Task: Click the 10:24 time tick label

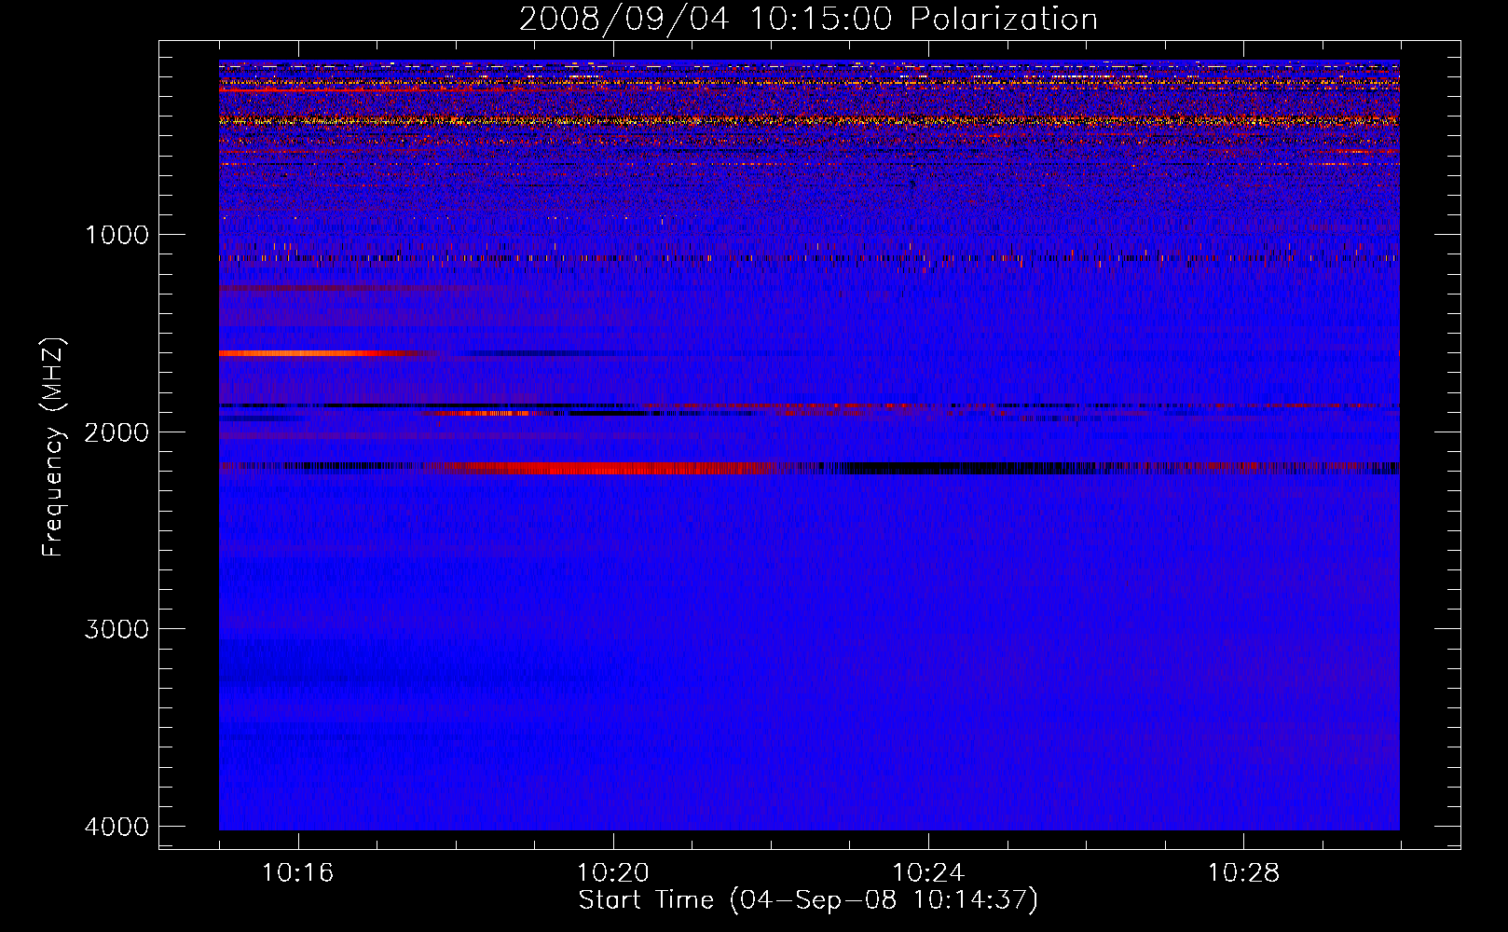Action: tap(928, 873)
